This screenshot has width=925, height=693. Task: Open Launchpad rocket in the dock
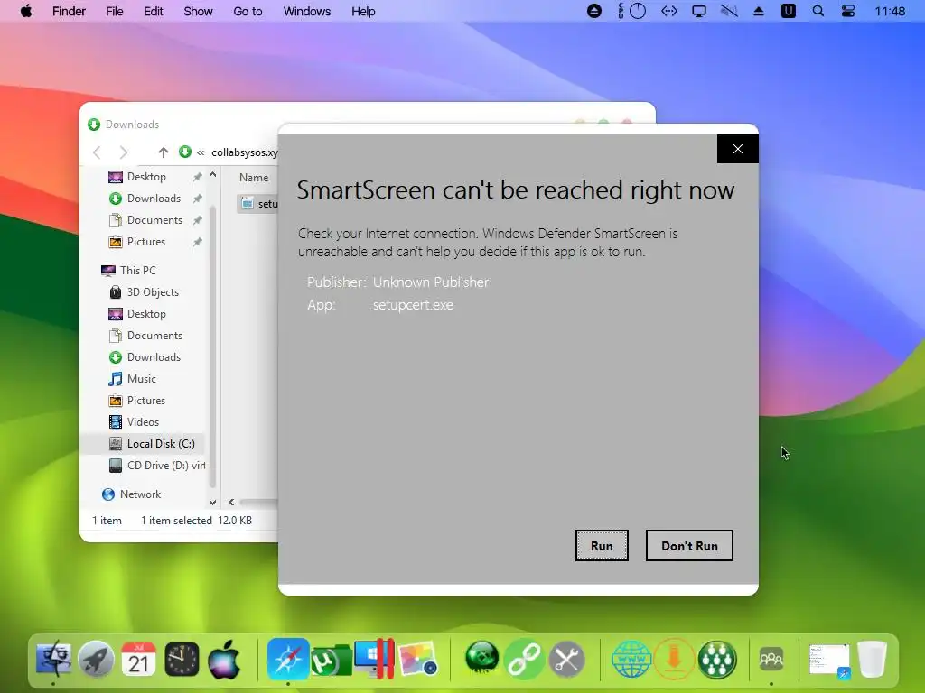[x=96, y=659]
